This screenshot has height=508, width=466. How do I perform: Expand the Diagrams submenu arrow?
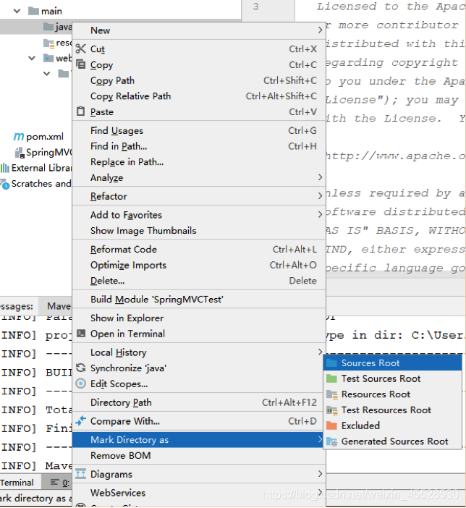320,474
